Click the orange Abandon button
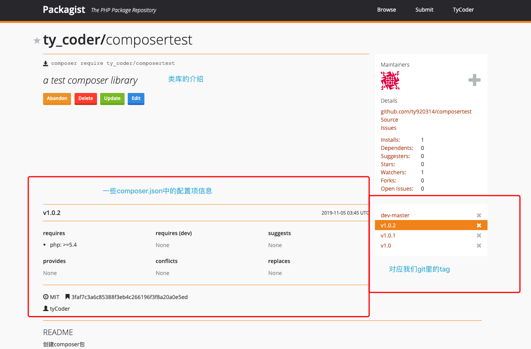This screenshot has width=531, height=349. (57, 98)
